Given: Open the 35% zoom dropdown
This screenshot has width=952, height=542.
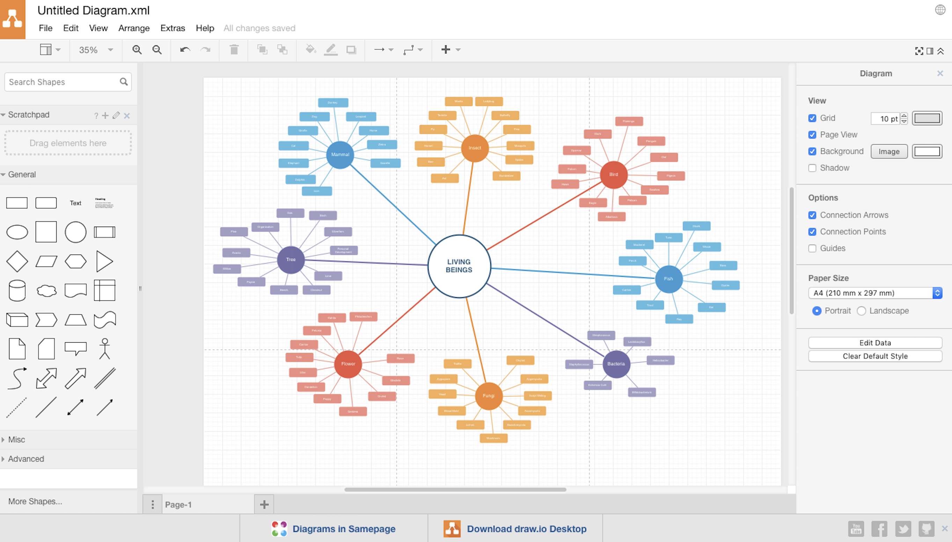Looking at the screenshot, I should (x=96, y=50).
